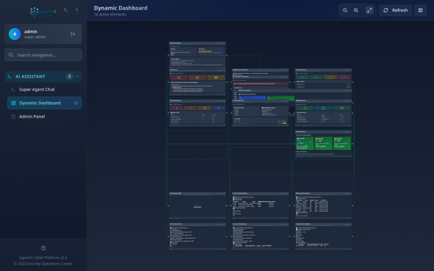The height and width of the screenshot is (271, 434).
Task: Close the IP Address Investigation card
Action: (224, 43)
